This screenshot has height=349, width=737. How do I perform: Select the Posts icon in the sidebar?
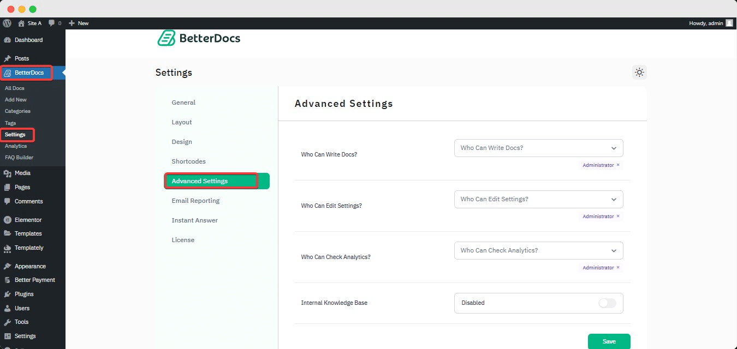8,58
